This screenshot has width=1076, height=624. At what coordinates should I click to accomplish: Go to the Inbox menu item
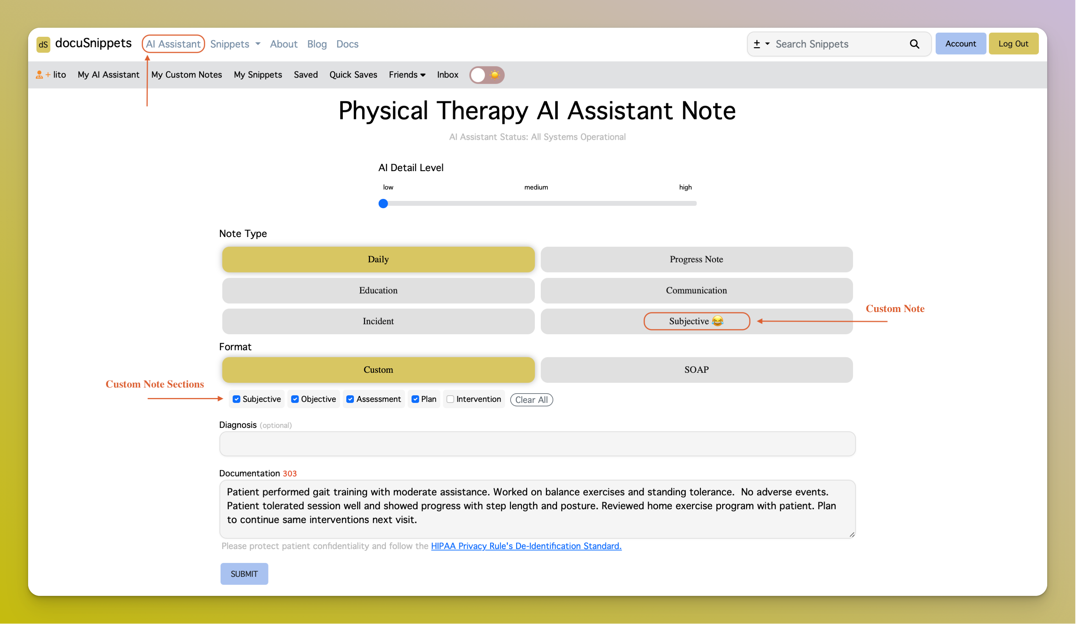point(447,75)
